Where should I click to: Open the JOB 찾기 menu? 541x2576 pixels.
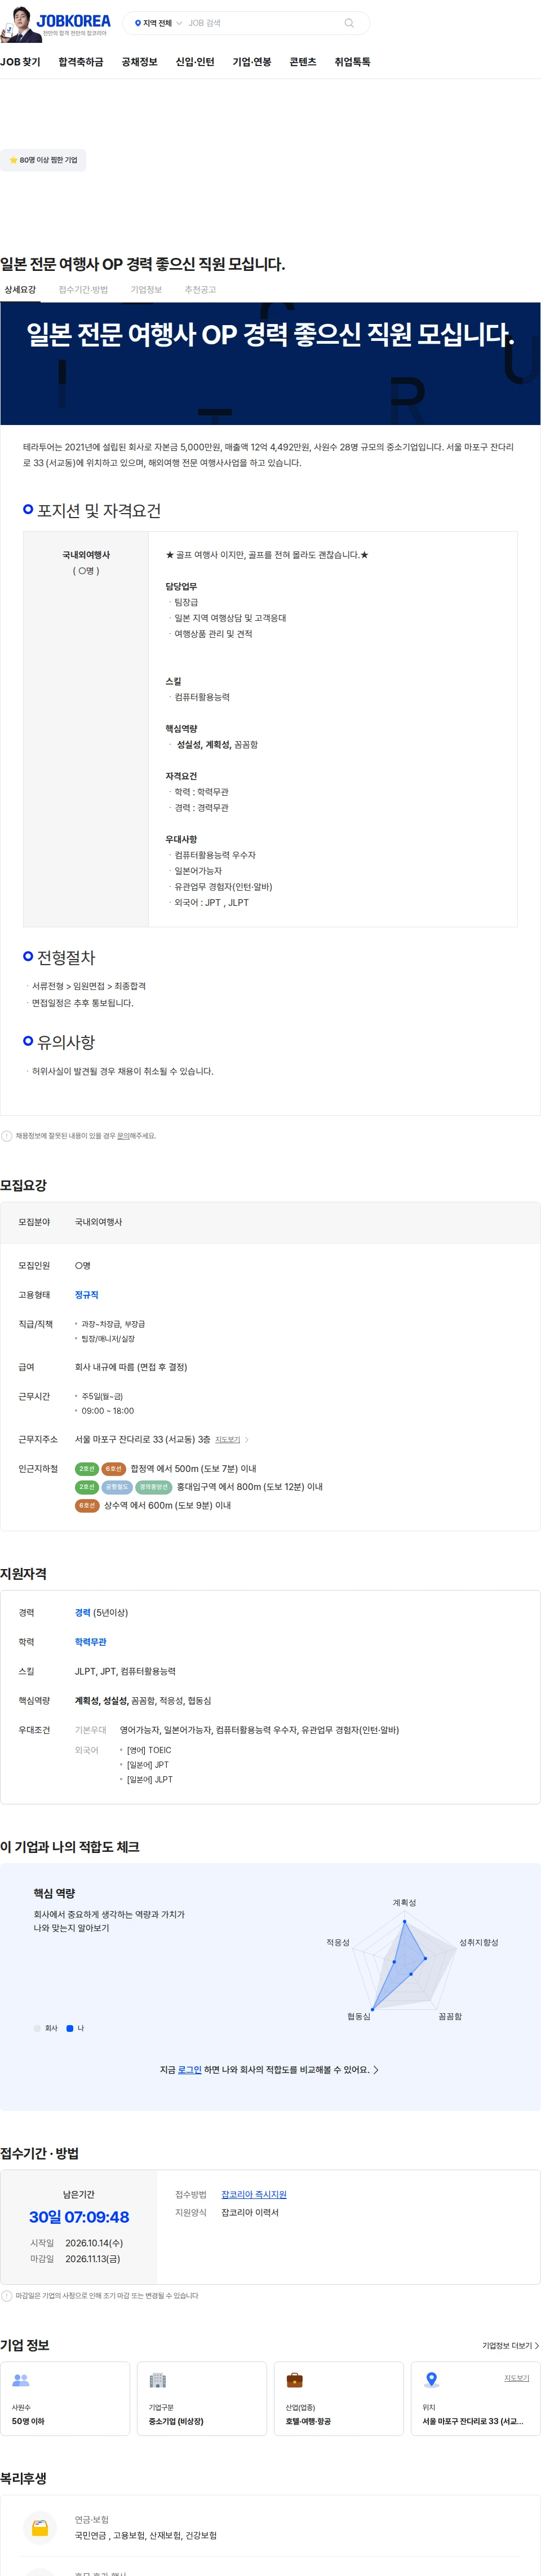point(20,62)
